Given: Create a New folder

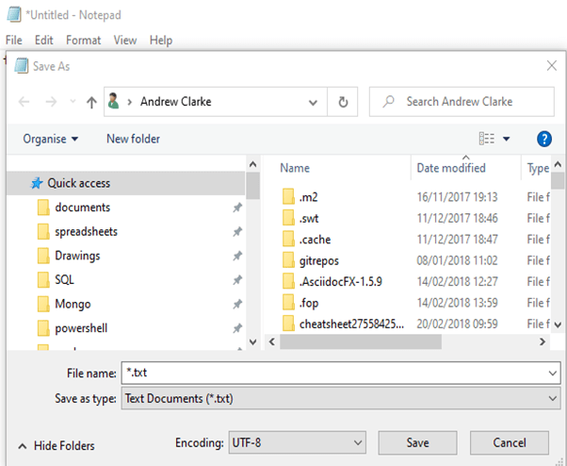Looking at the screenshot, I should click(133, 139).
